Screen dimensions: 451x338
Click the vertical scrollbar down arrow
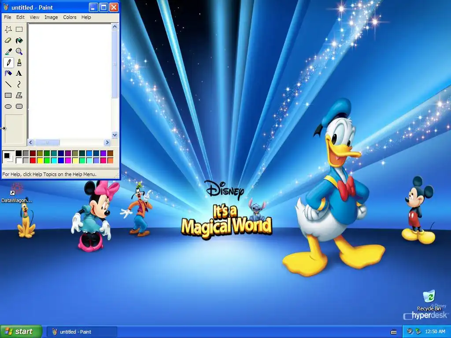[x=115, y=135]
